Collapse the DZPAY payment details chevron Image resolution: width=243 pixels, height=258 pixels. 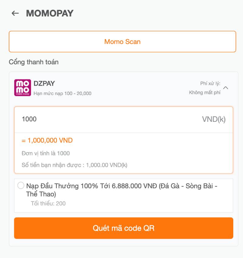click(226, 88)
